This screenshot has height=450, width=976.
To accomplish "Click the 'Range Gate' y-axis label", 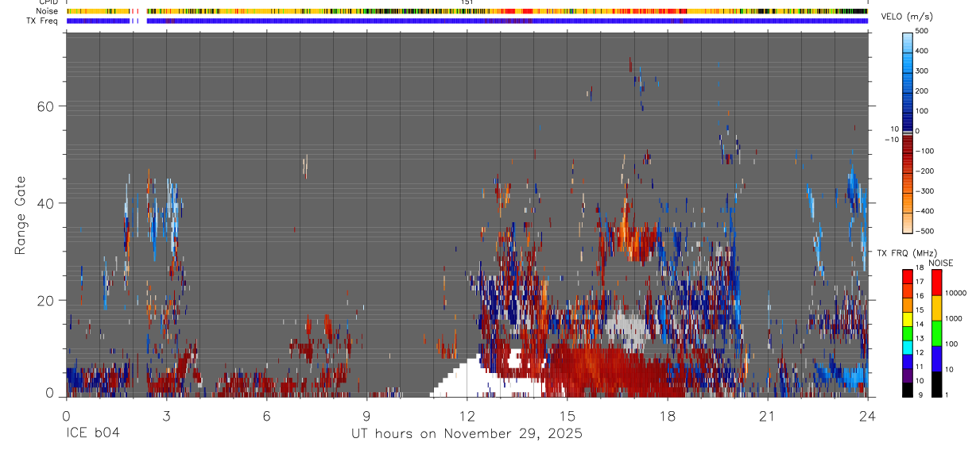I will (20, 215).
